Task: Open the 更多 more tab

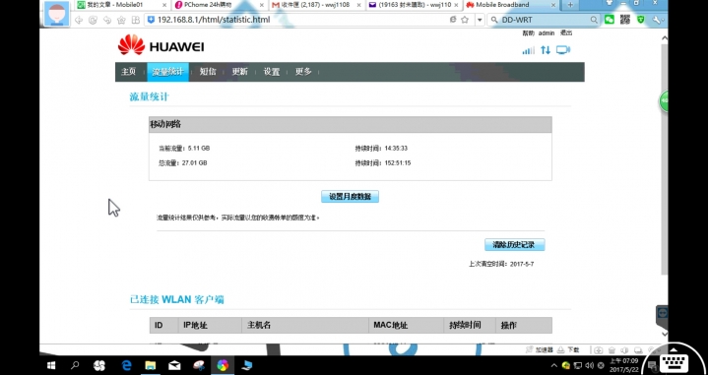Action: coord(303,72)
